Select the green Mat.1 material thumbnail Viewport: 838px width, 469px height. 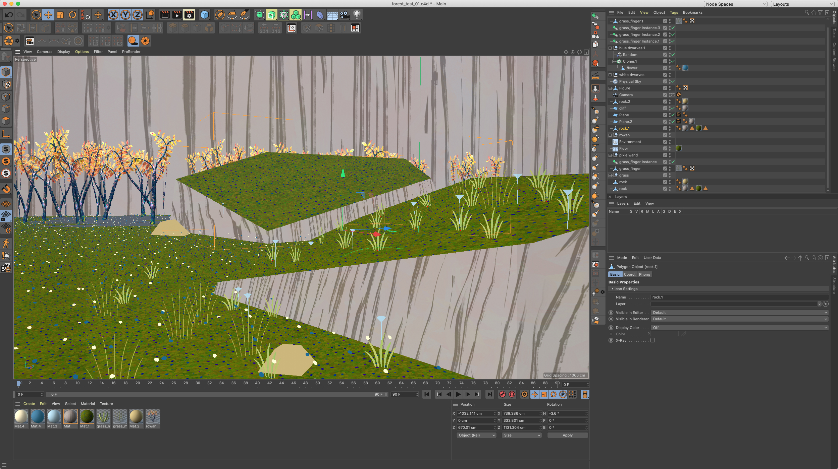pyautogui.click(x=87, y=417)
